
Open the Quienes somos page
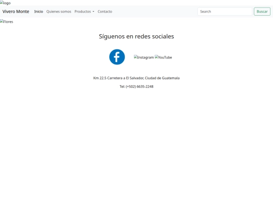59,12
